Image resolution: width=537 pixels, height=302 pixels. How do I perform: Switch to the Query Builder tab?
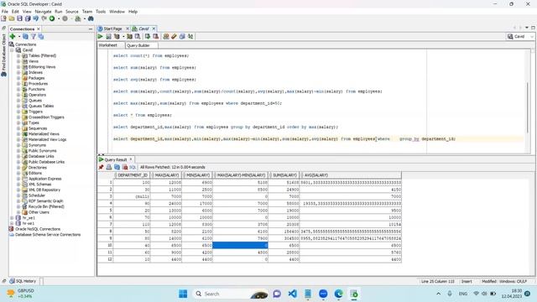point(138,45)
